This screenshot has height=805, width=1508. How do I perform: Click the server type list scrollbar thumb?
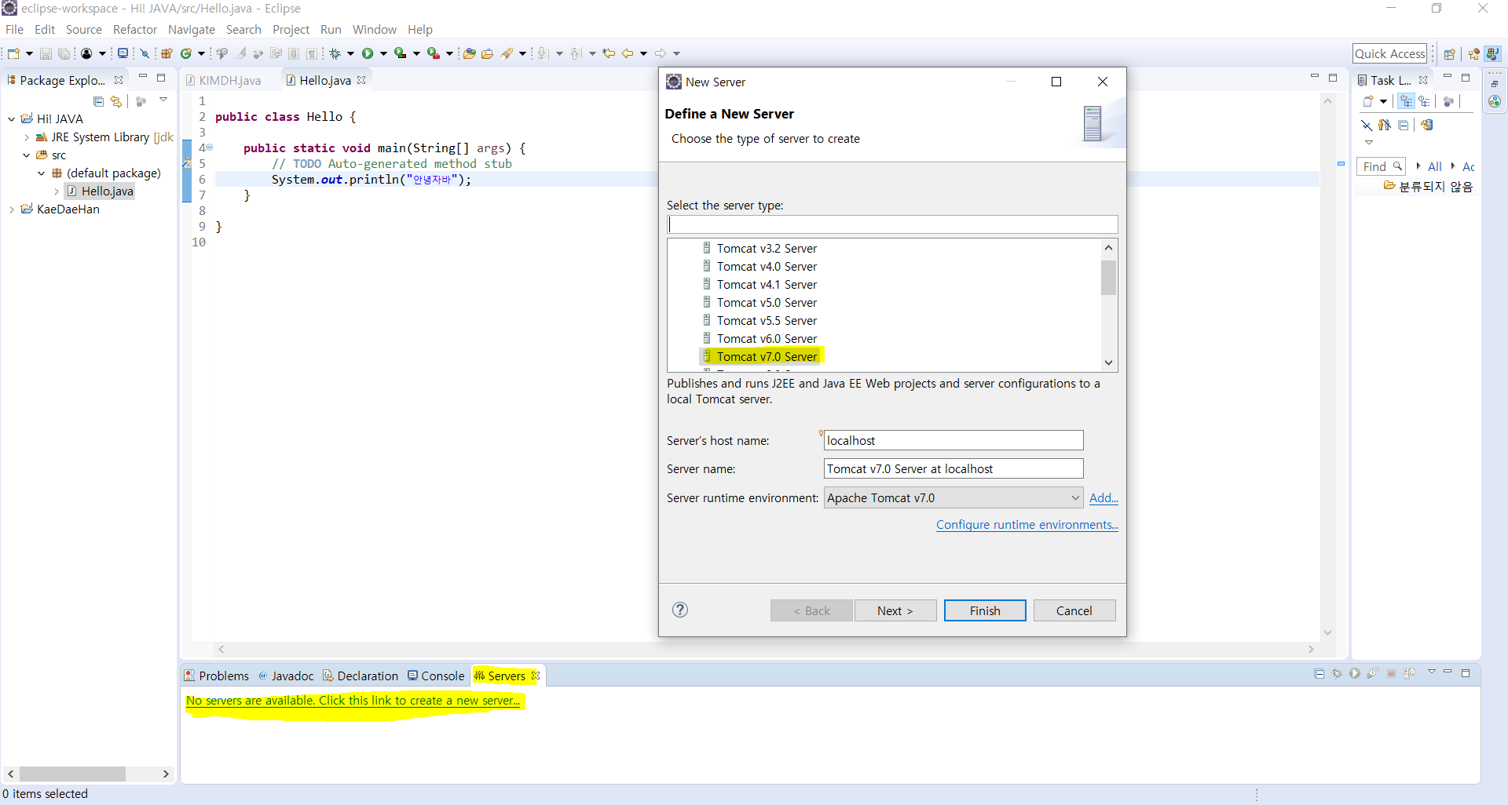(1108, 278)
